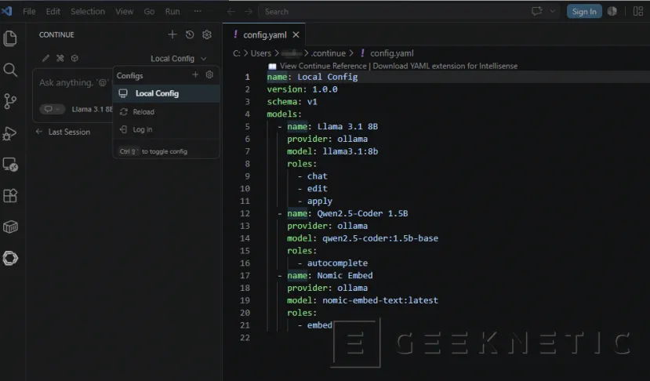
Task: Click the 'name: Local Config' line
Action: click(312, 77)
